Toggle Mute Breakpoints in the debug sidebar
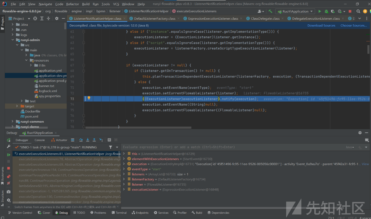 [x=8, y=183]
